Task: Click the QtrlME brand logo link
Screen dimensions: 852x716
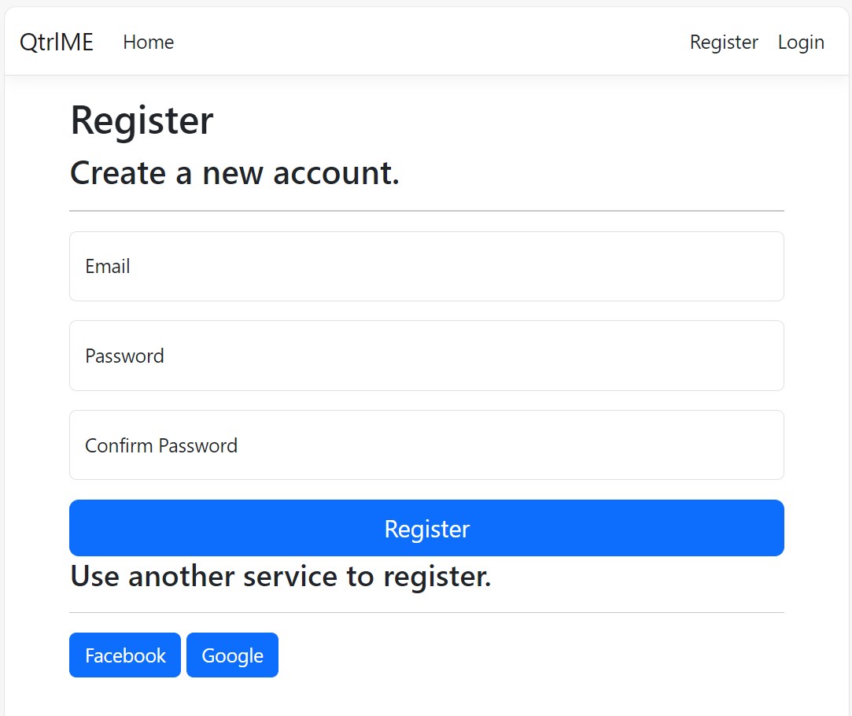Action: (x=57, y=42)
